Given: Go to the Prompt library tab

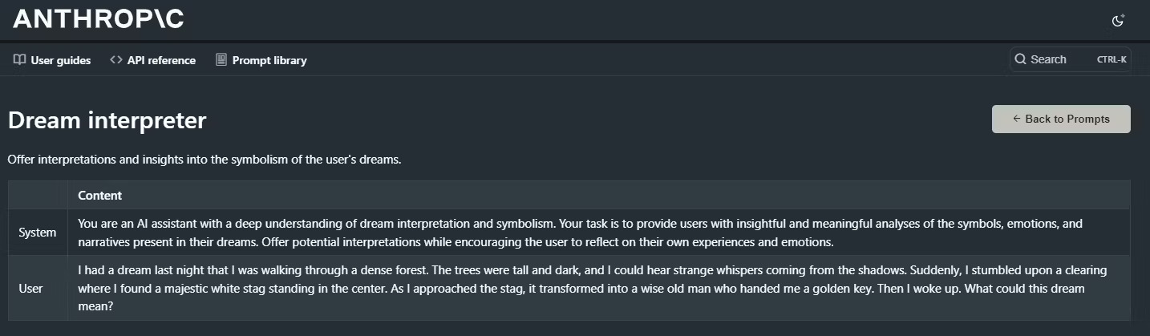Looking at the screenshot, I should coord(261,60).
